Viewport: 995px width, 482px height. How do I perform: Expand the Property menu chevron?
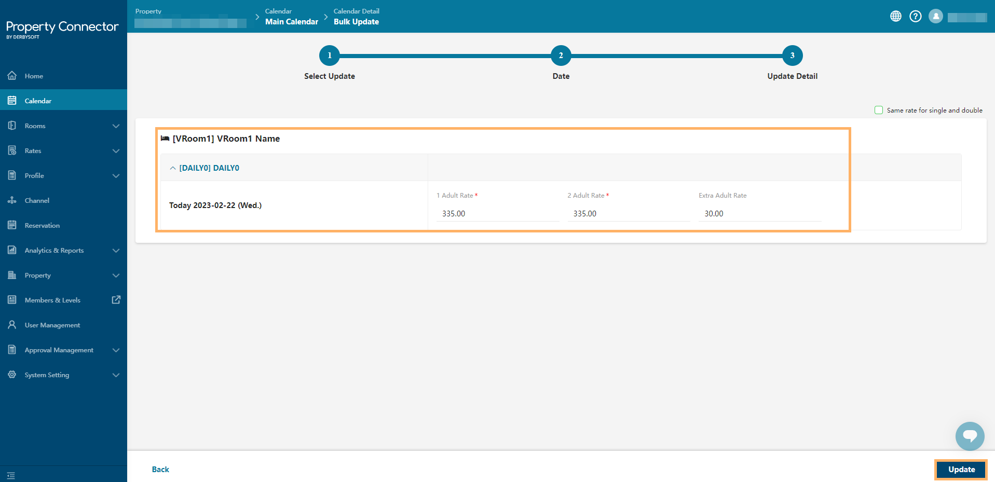pyautogui.click(x=116, y=276)
